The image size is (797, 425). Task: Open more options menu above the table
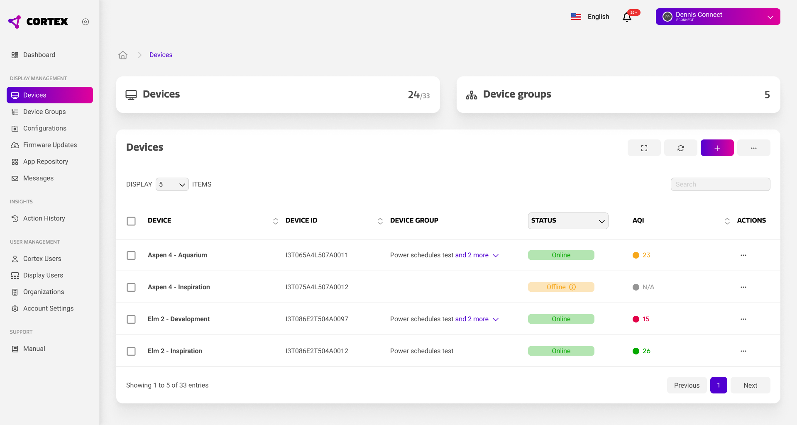(753, 148)
